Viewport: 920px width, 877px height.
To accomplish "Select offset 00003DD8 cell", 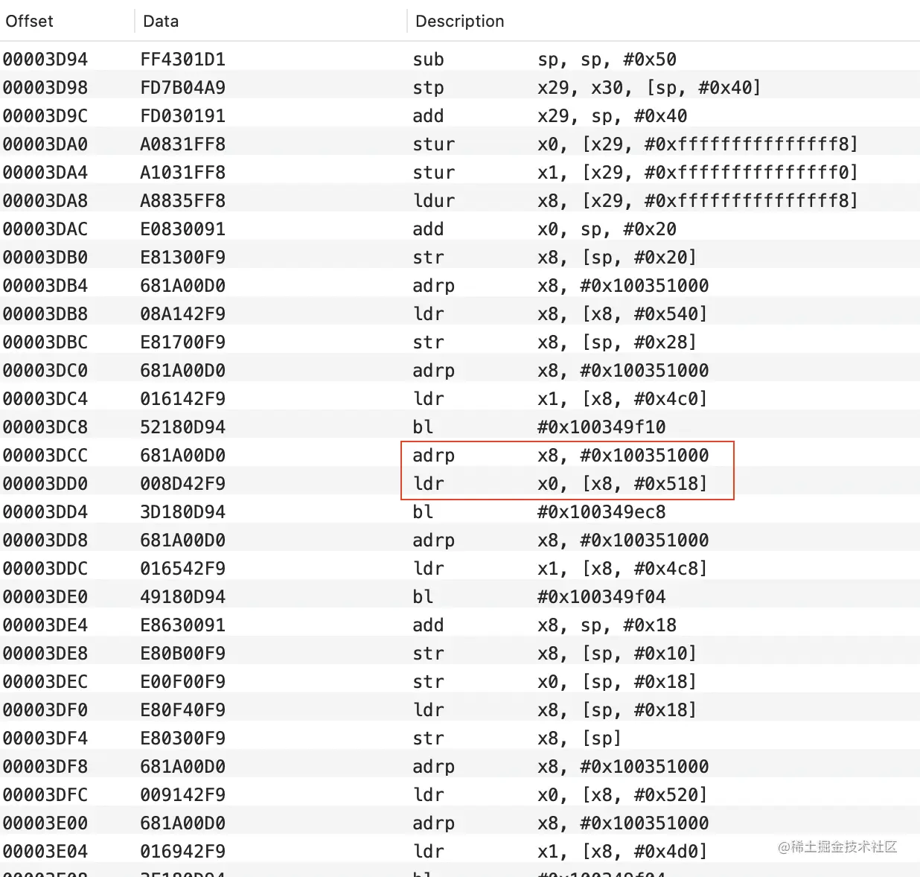I will [45, 540].
